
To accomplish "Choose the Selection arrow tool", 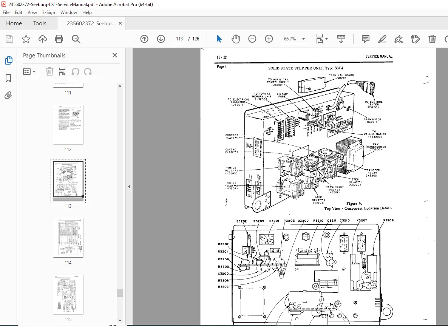I will click(219, 39).
